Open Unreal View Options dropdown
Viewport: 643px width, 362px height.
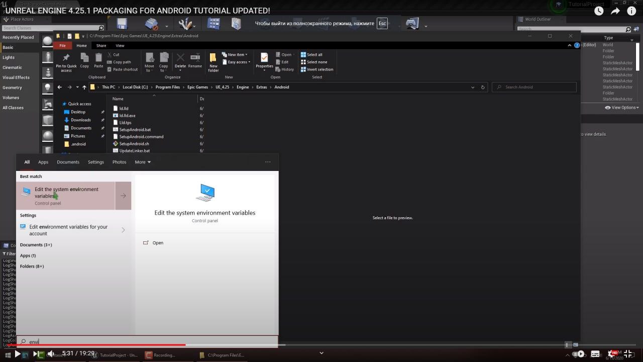pyautogui.click(x=622, y=108)
